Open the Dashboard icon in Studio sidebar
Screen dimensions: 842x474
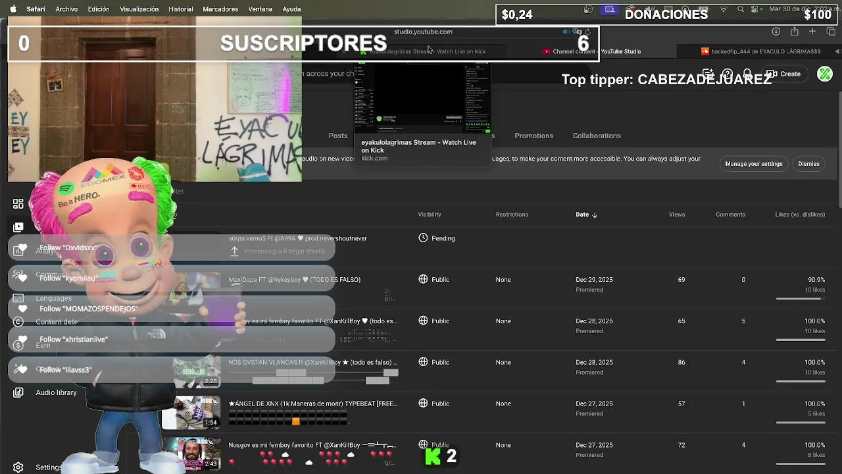18,203
